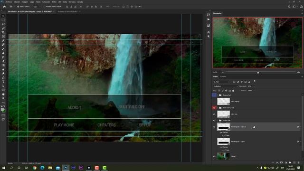Viewport: 304px width, 171px height.
Task: Toggle Quick Mask mode icon
Action: [x=3, y=115]
